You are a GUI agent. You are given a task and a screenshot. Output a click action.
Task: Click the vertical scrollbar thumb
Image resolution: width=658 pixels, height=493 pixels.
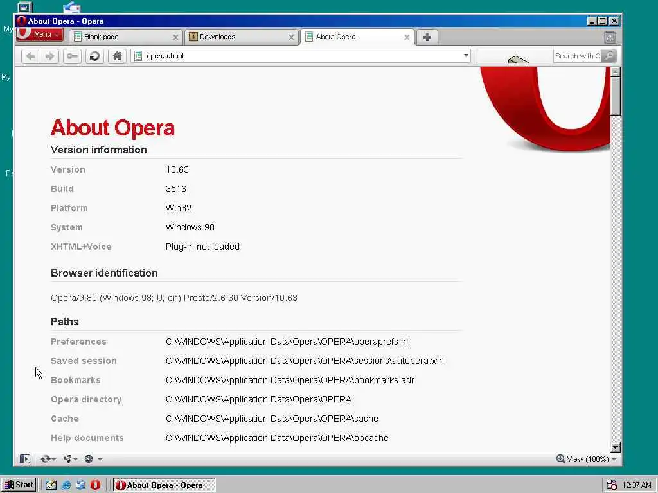click(x=615, y=96)
